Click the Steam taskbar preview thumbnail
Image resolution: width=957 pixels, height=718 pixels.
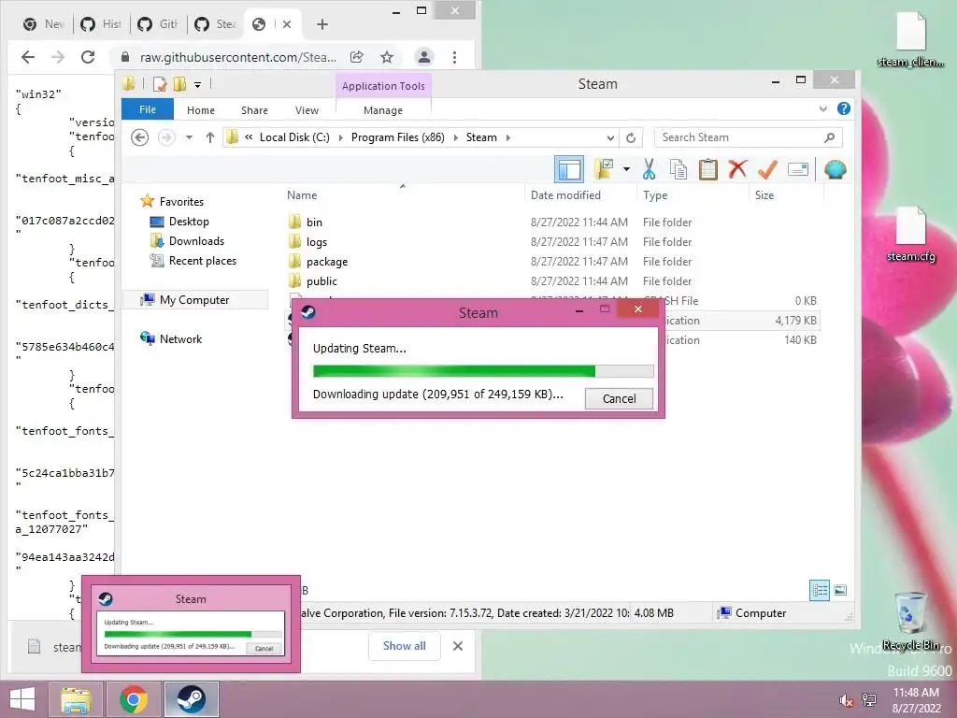coord(191,624)
